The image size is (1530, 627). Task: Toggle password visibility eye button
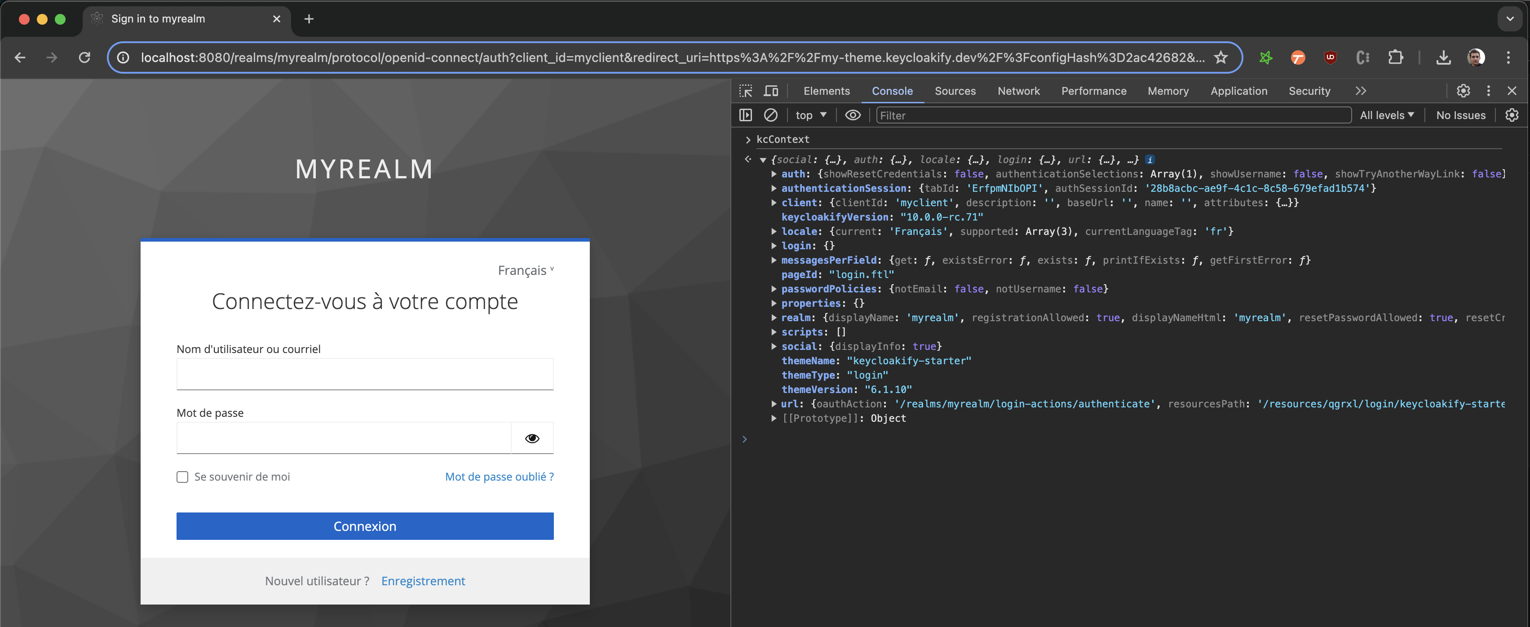click(x=531, y=438)
